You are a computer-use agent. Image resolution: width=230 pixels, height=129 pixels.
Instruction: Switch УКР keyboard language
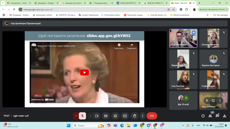[x=198, y=125]
